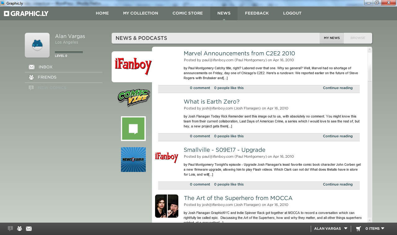This screenshot has height=235, width=397.
Task: Click the New Comics alert icon in sidebar
Action: [x=31, y=88]
